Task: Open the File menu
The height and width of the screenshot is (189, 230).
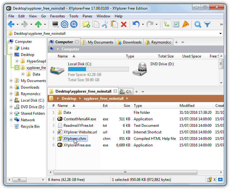Action: pyautogui.click(x=11, y=16)
